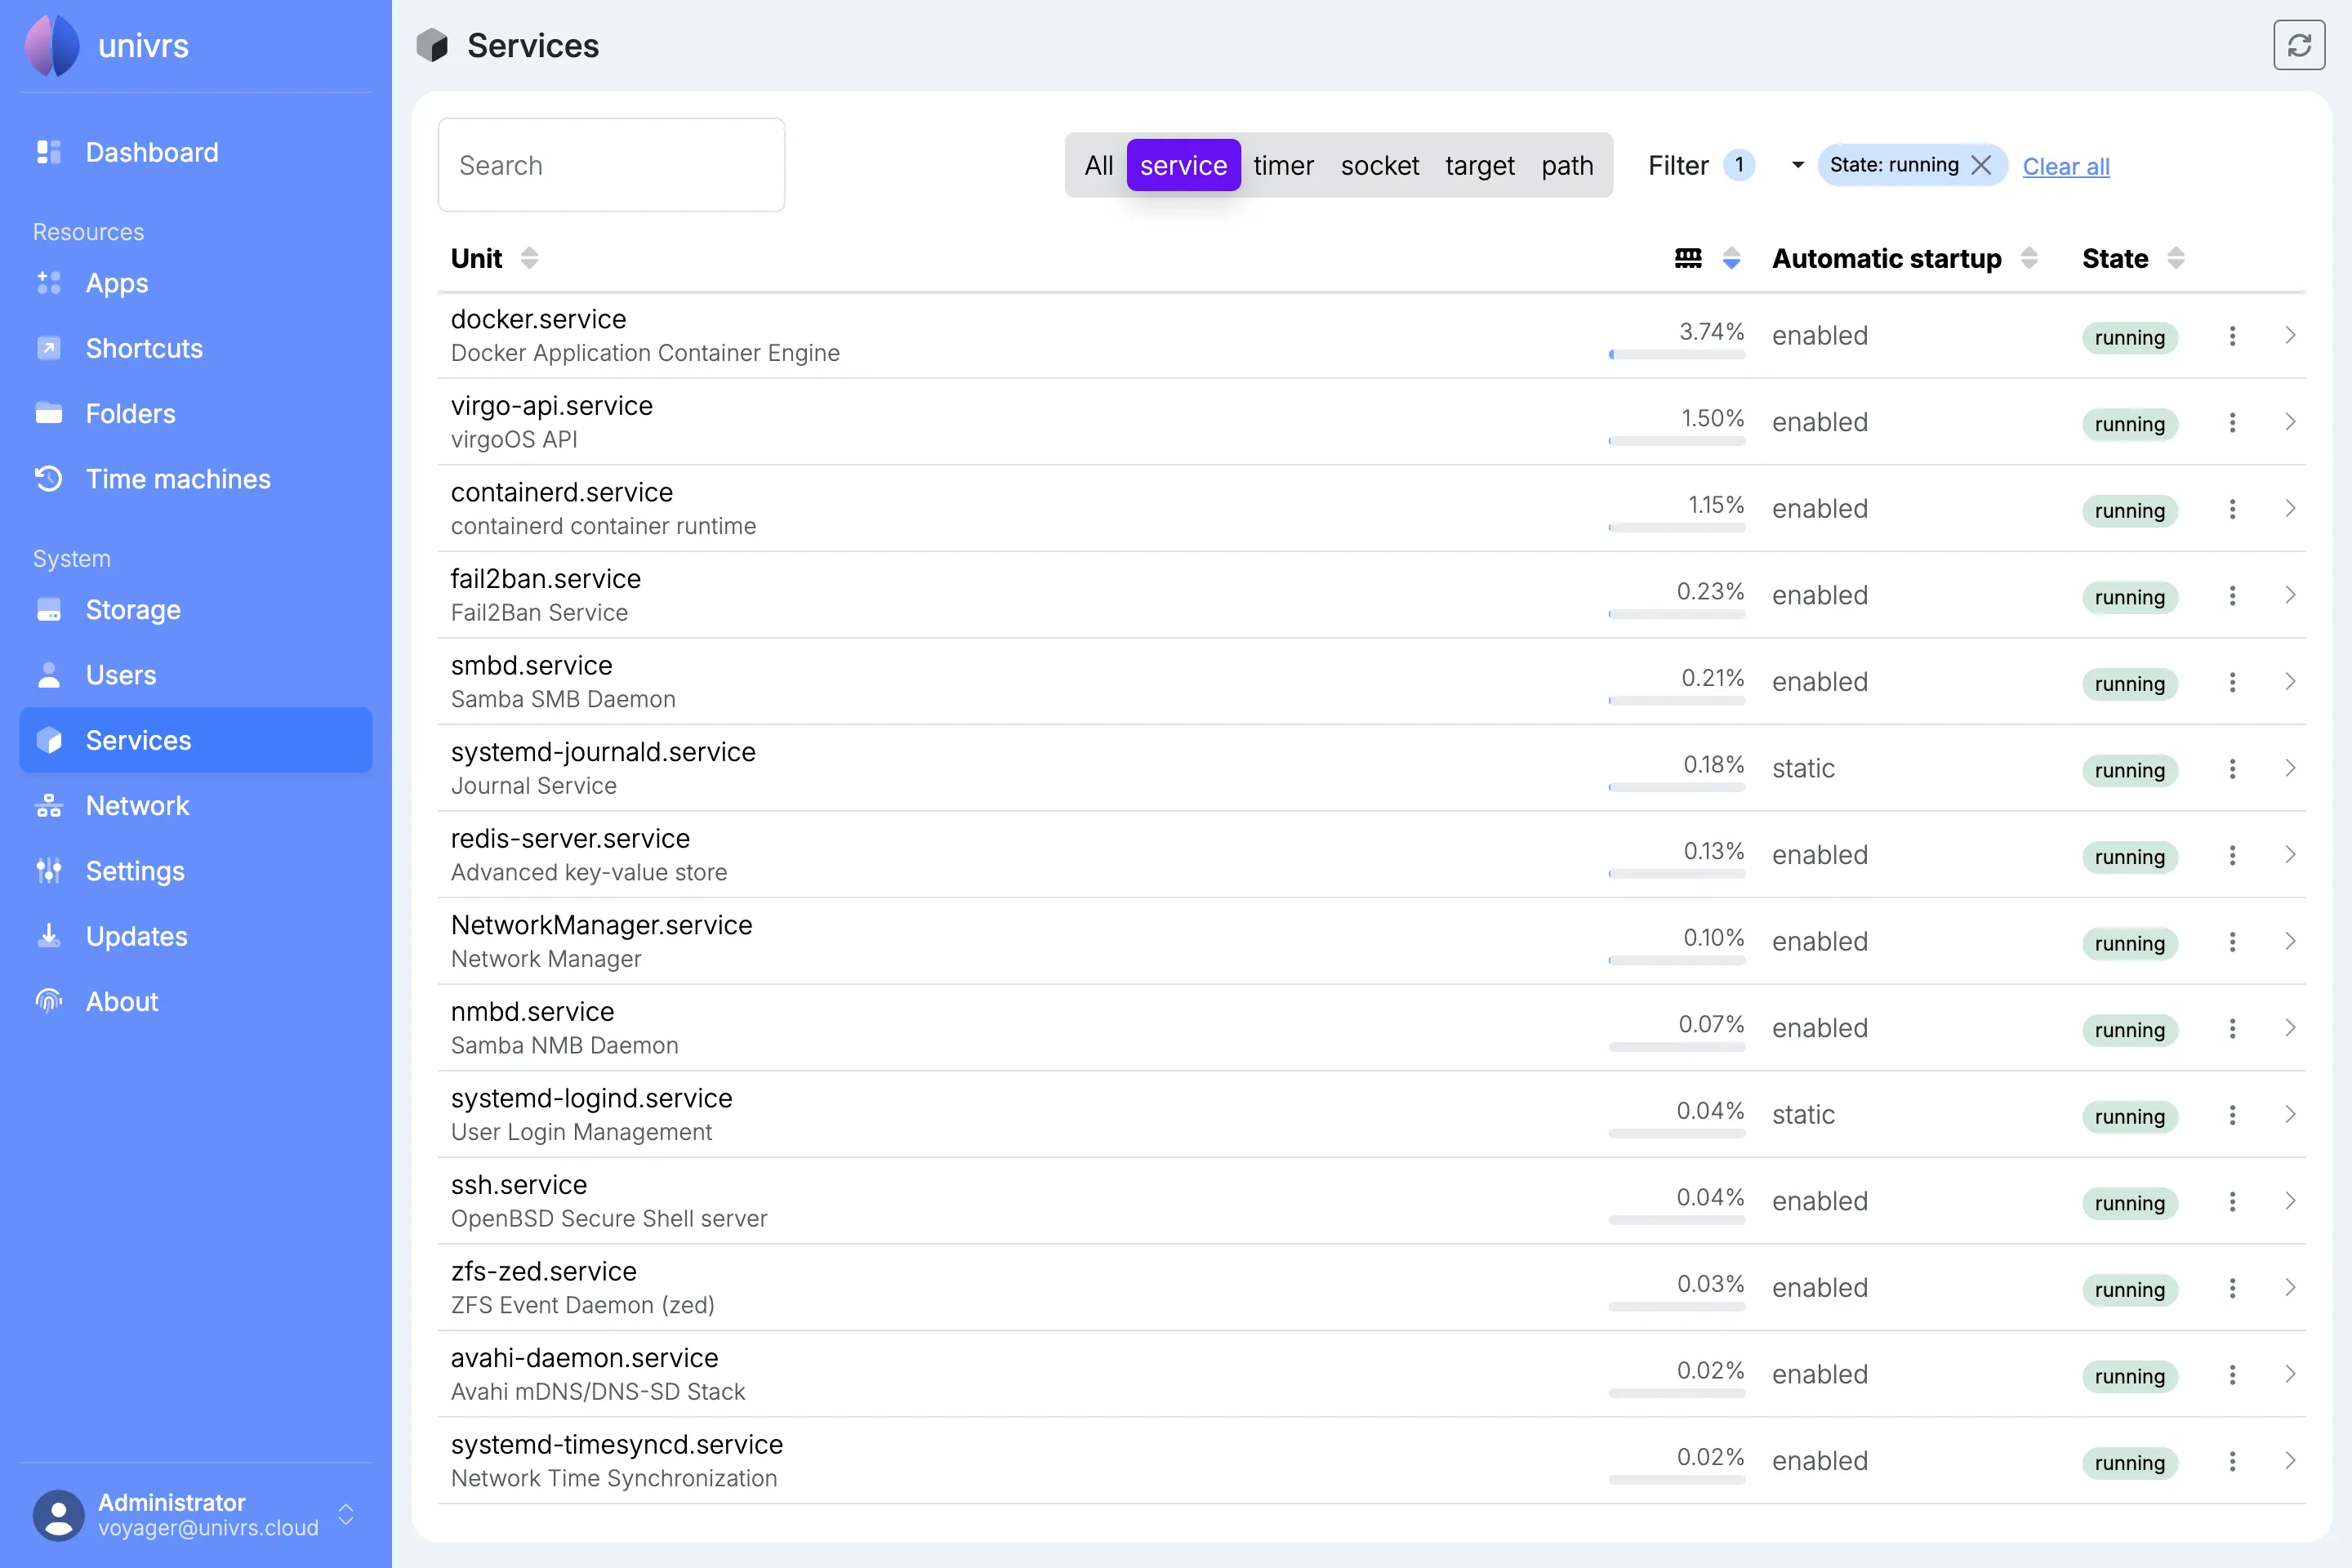
Task: Go to Apps in sidebar
Action: [x=195, y=283]
